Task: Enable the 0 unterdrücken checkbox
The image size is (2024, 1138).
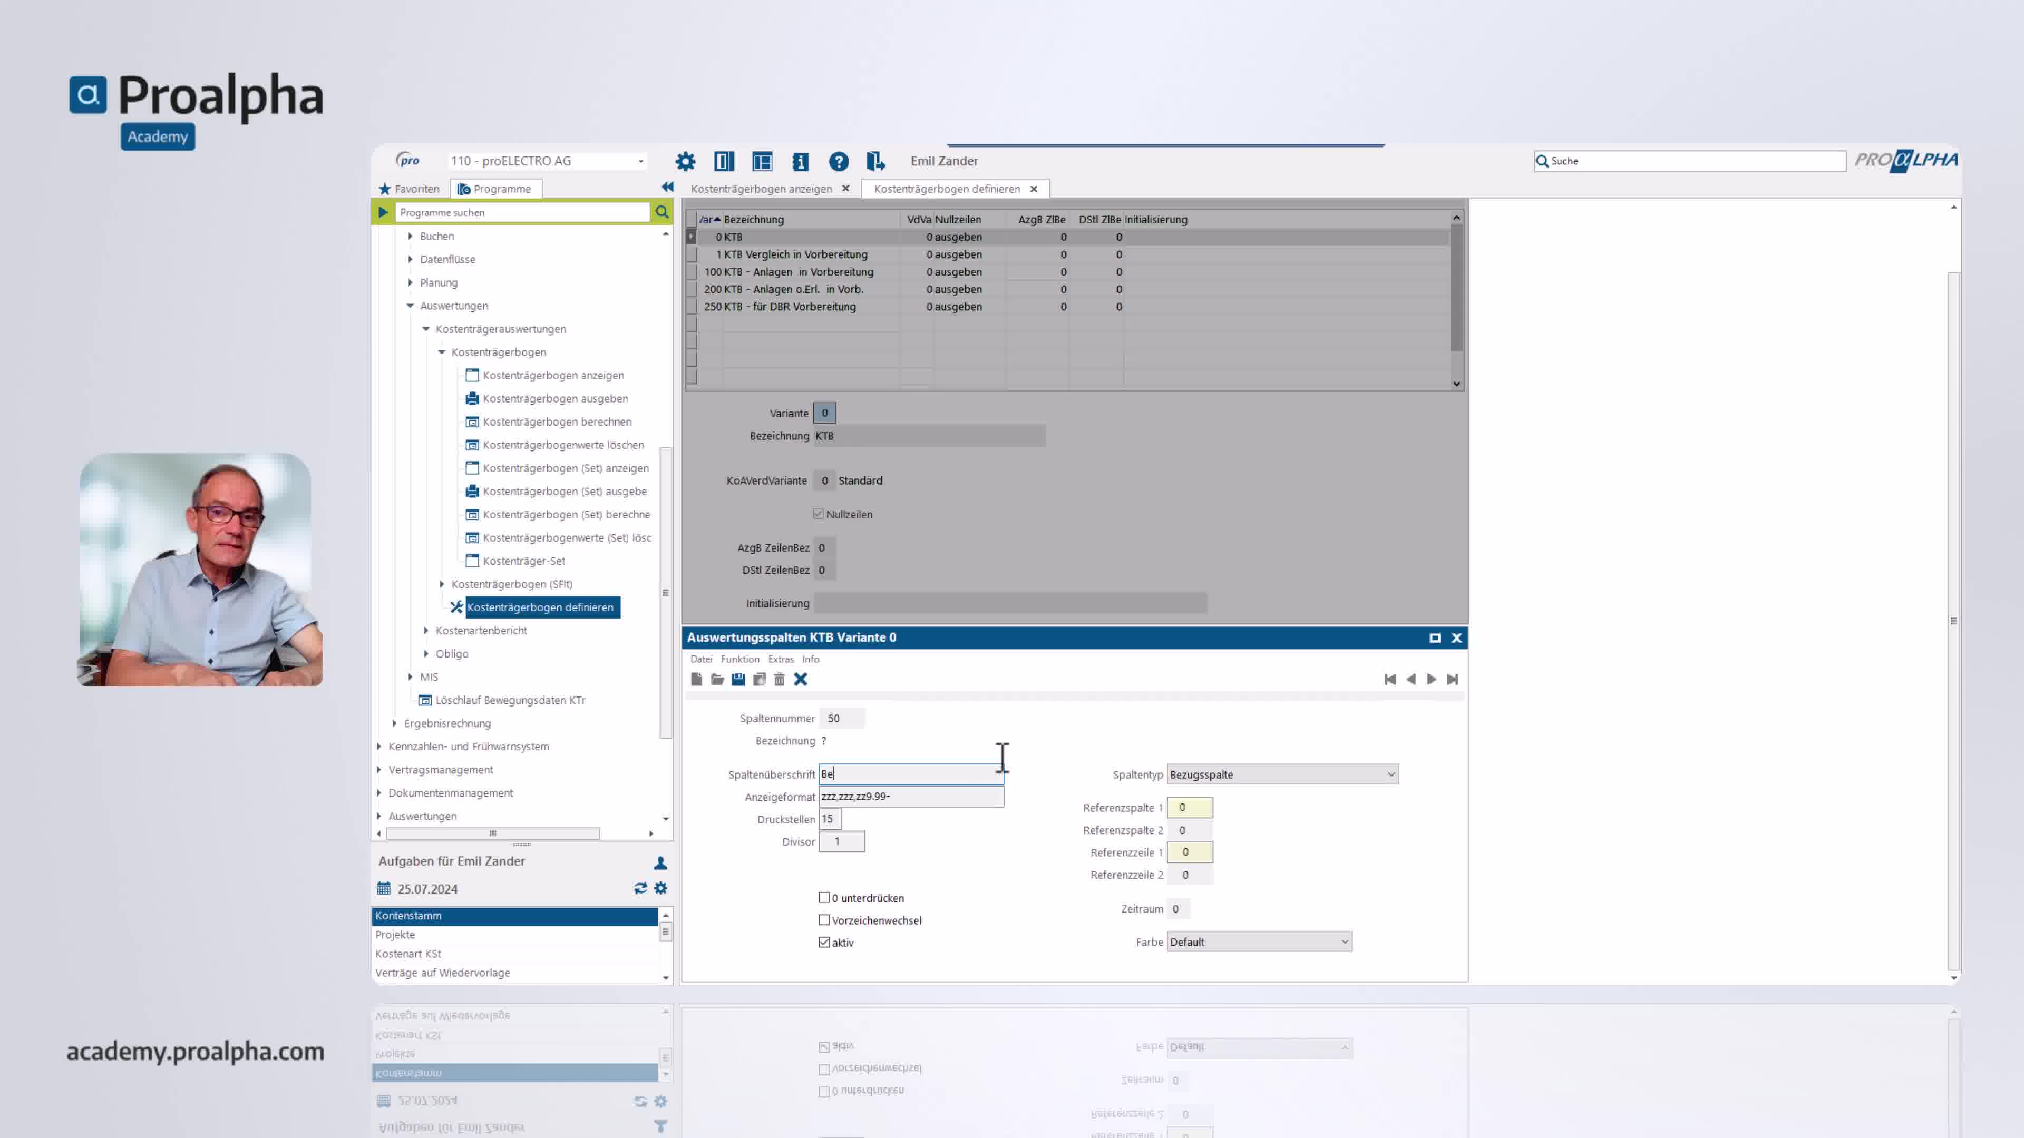Action: pyautogui.click(x=824, y=897)
